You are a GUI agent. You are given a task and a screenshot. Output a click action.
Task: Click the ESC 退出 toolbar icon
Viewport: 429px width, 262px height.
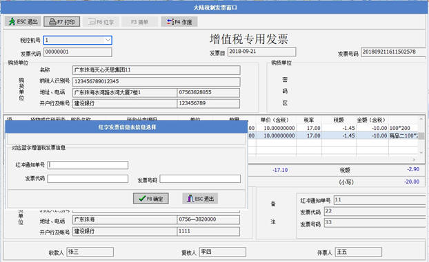[x=23, y=21]
